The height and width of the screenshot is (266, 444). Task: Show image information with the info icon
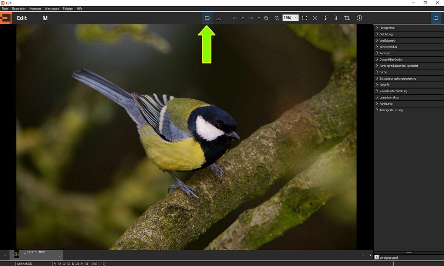coord(359,18)
